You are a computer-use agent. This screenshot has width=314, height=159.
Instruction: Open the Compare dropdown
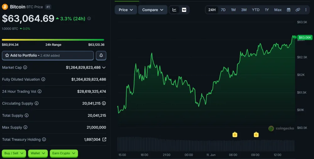pyautogui.click(x=153, y=10)
